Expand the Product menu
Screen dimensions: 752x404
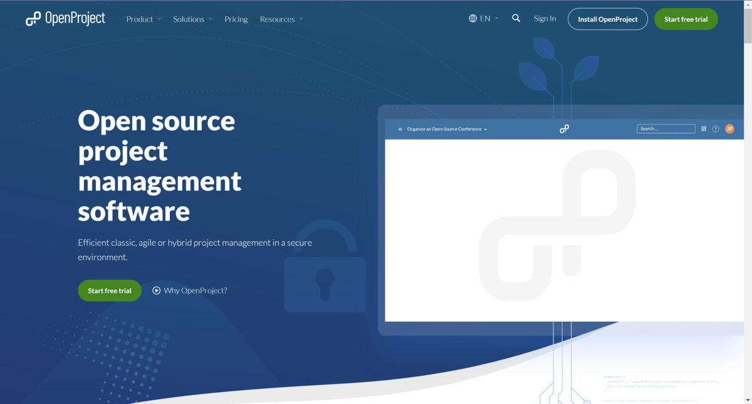coord(144,19)
